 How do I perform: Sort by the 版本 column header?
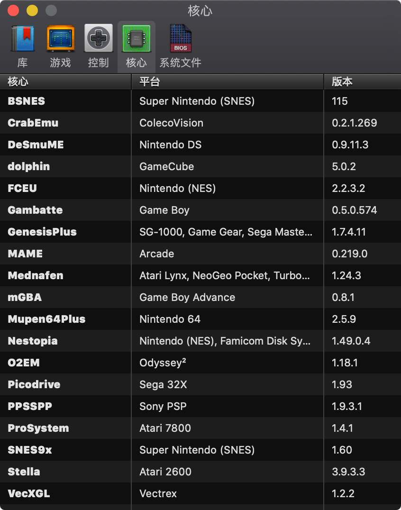[363, 82]
